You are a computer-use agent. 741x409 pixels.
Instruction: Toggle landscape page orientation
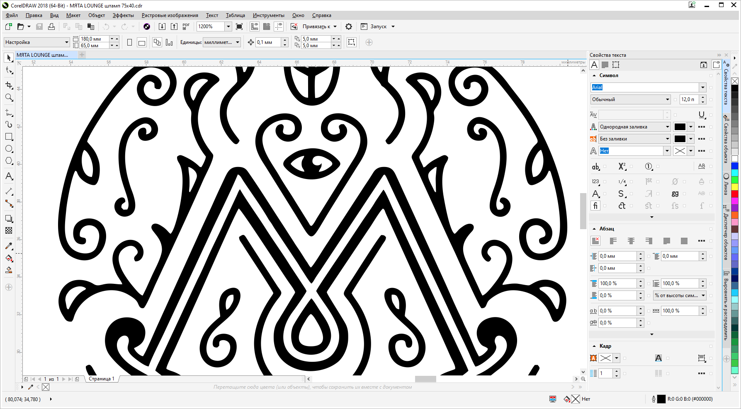click(142, 42)
